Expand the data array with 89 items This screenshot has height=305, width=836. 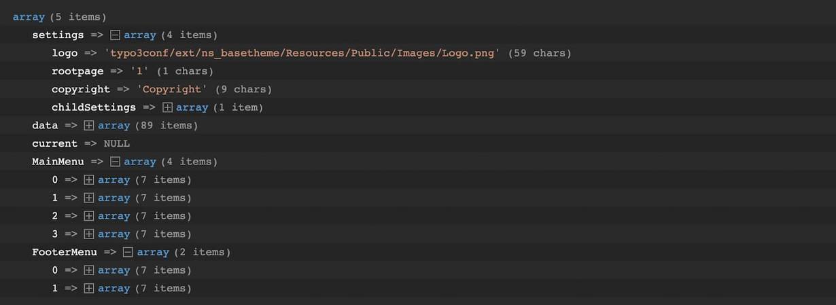[89, 126]
